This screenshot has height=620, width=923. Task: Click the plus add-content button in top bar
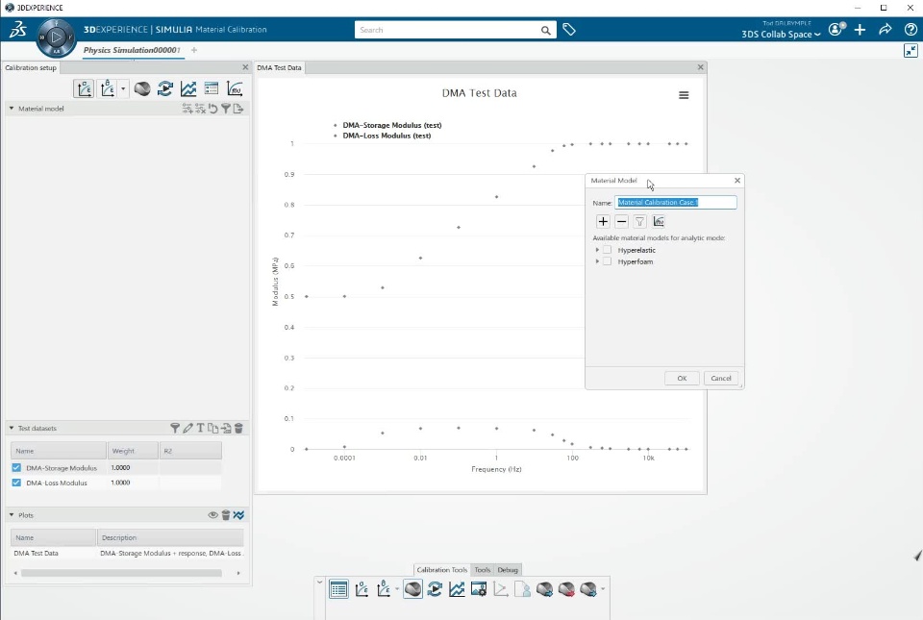tap(860, 30)
